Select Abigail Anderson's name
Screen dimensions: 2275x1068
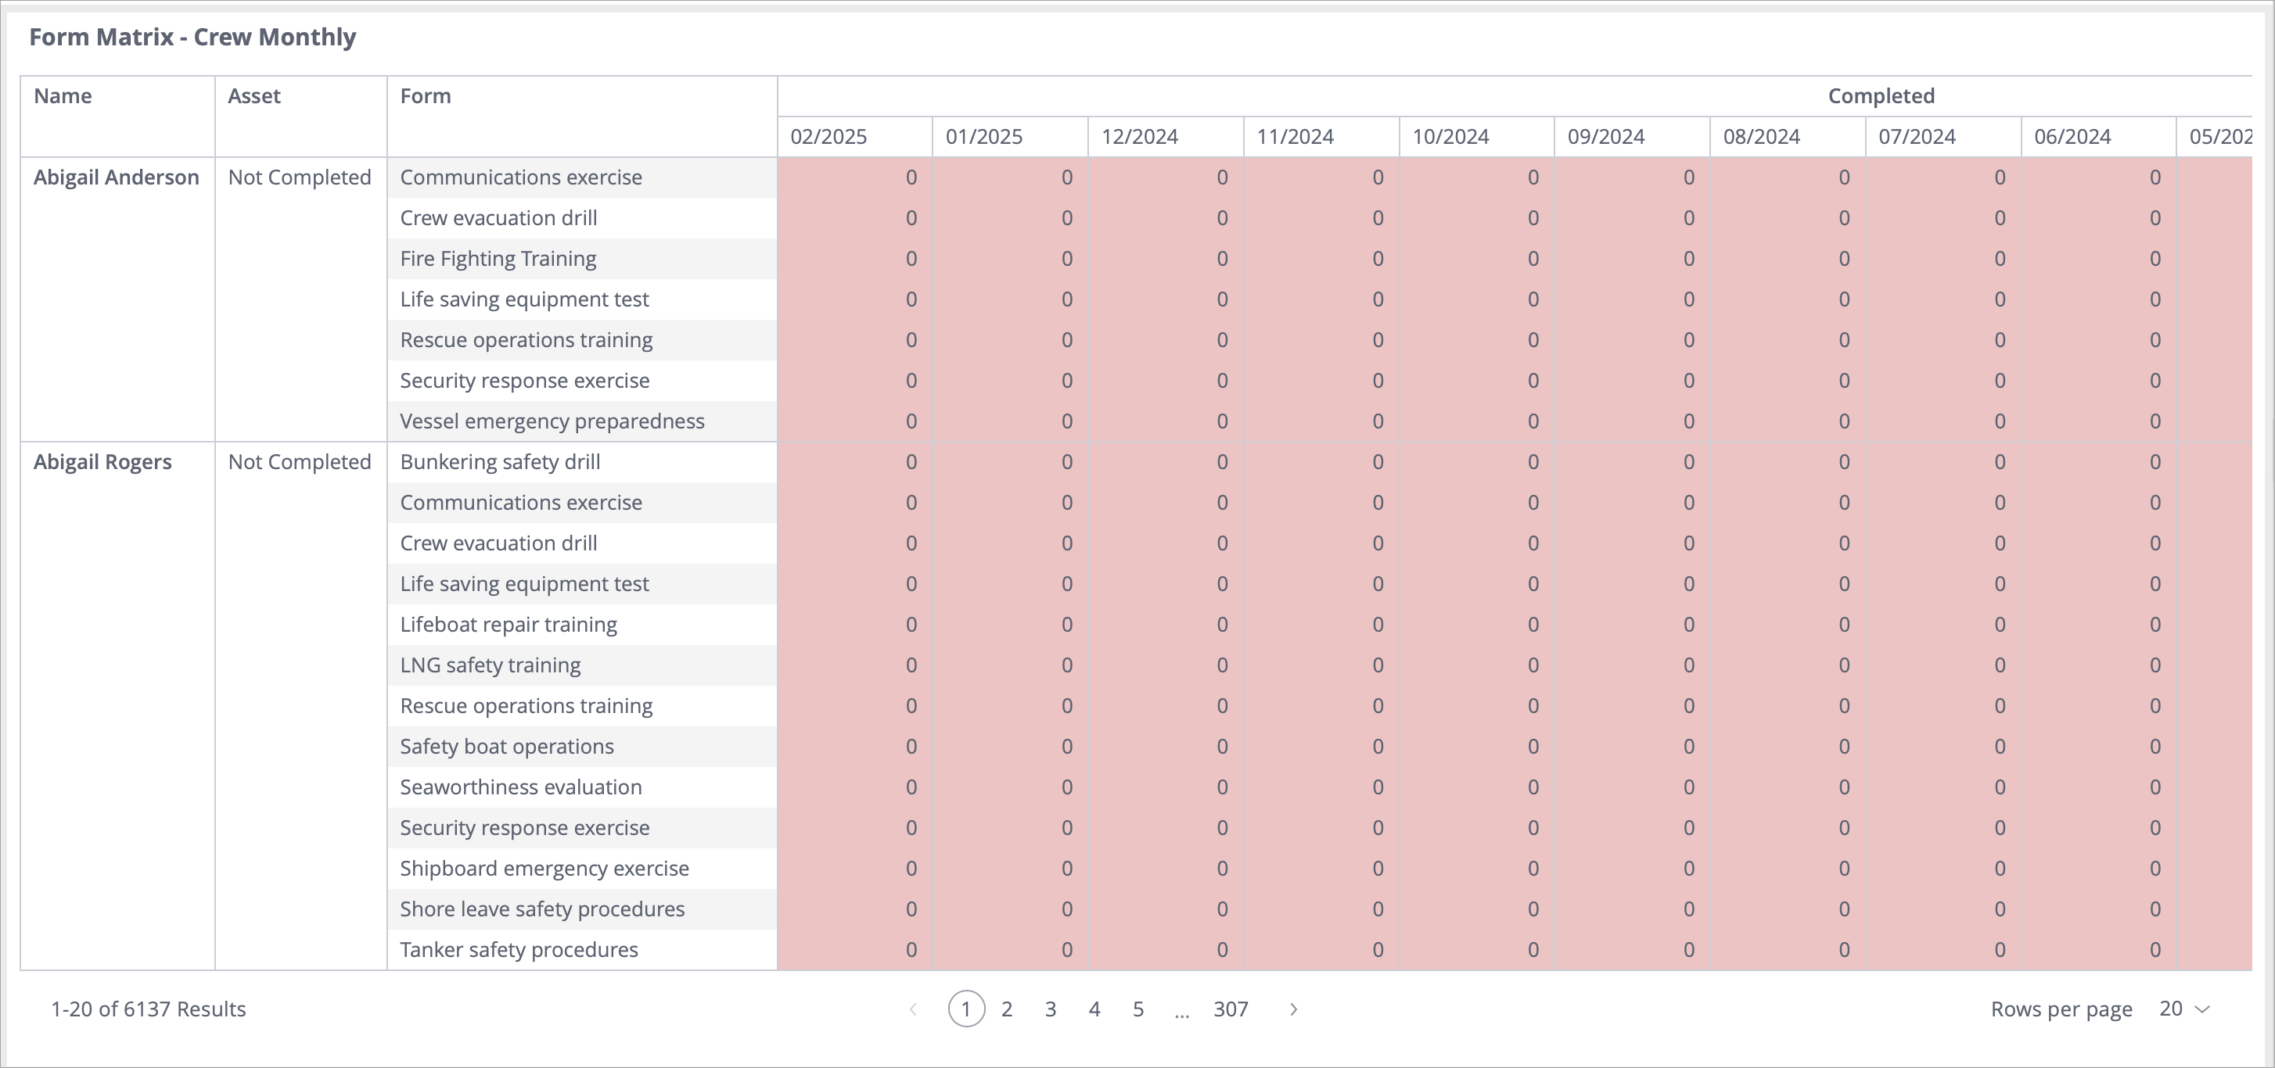coord(116,177)
